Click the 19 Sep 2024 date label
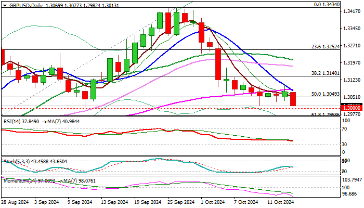364x208 pixels. click(x=148, y=202)
